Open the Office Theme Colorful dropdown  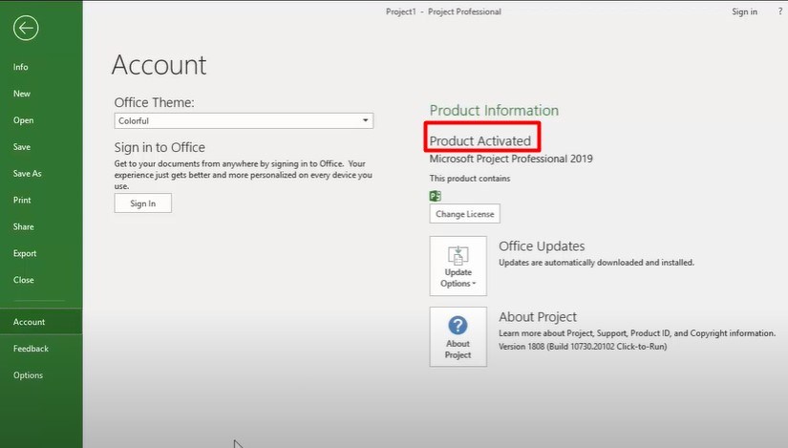244,120
